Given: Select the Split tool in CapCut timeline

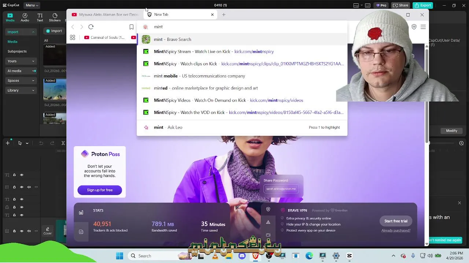Looking at the screenshot, I should [x=63, y=143].
